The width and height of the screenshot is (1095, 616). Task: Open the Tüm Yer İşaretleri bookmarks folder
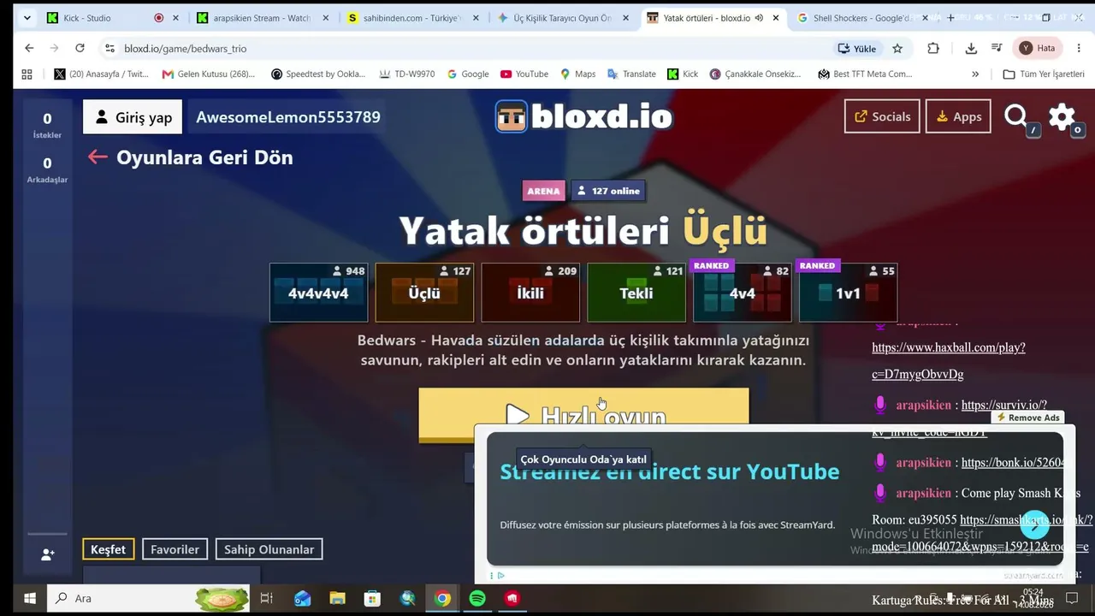pyautogui.click(x=1043, y=74)
